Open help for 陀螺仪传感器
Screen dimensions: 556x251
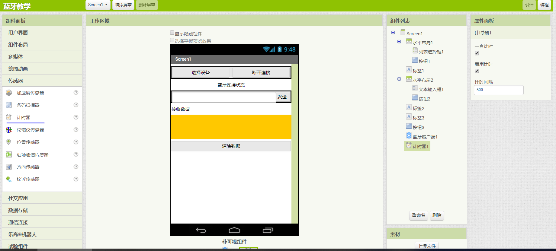(x=76, y=130)
